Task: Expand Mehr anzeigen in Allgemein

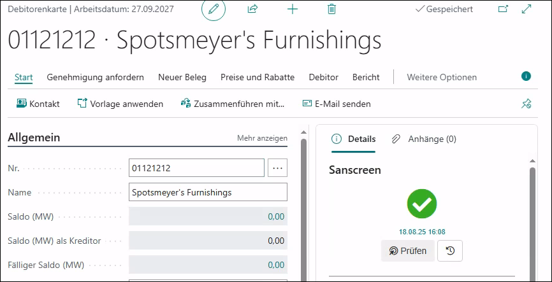Action: [x=262, y=138]
